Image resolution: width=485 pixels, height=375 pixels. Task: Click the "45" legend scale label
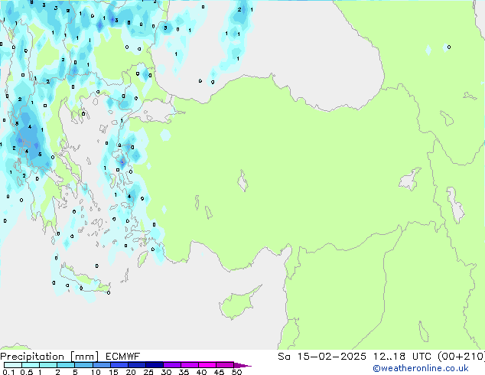click(219, 372)
